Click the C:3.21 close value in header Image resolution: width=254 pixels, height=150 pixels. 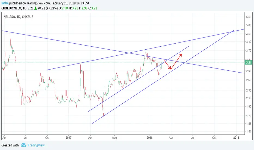[x=93, y=8]
